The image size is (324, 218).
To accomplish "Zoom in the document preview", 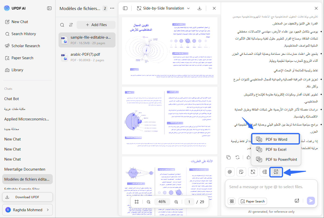I will click(x=176, y=202).
